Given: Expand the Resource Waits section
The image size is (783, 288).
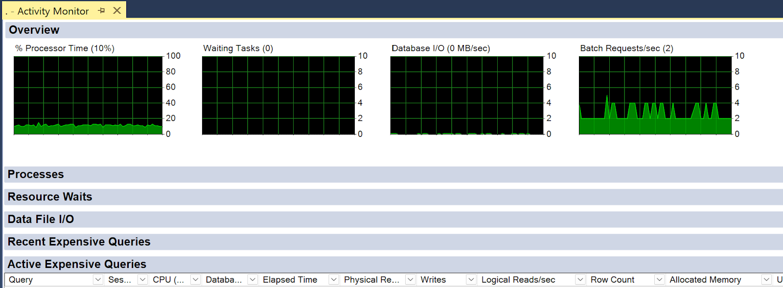Looking at the screenshot, I should [394, 197].
